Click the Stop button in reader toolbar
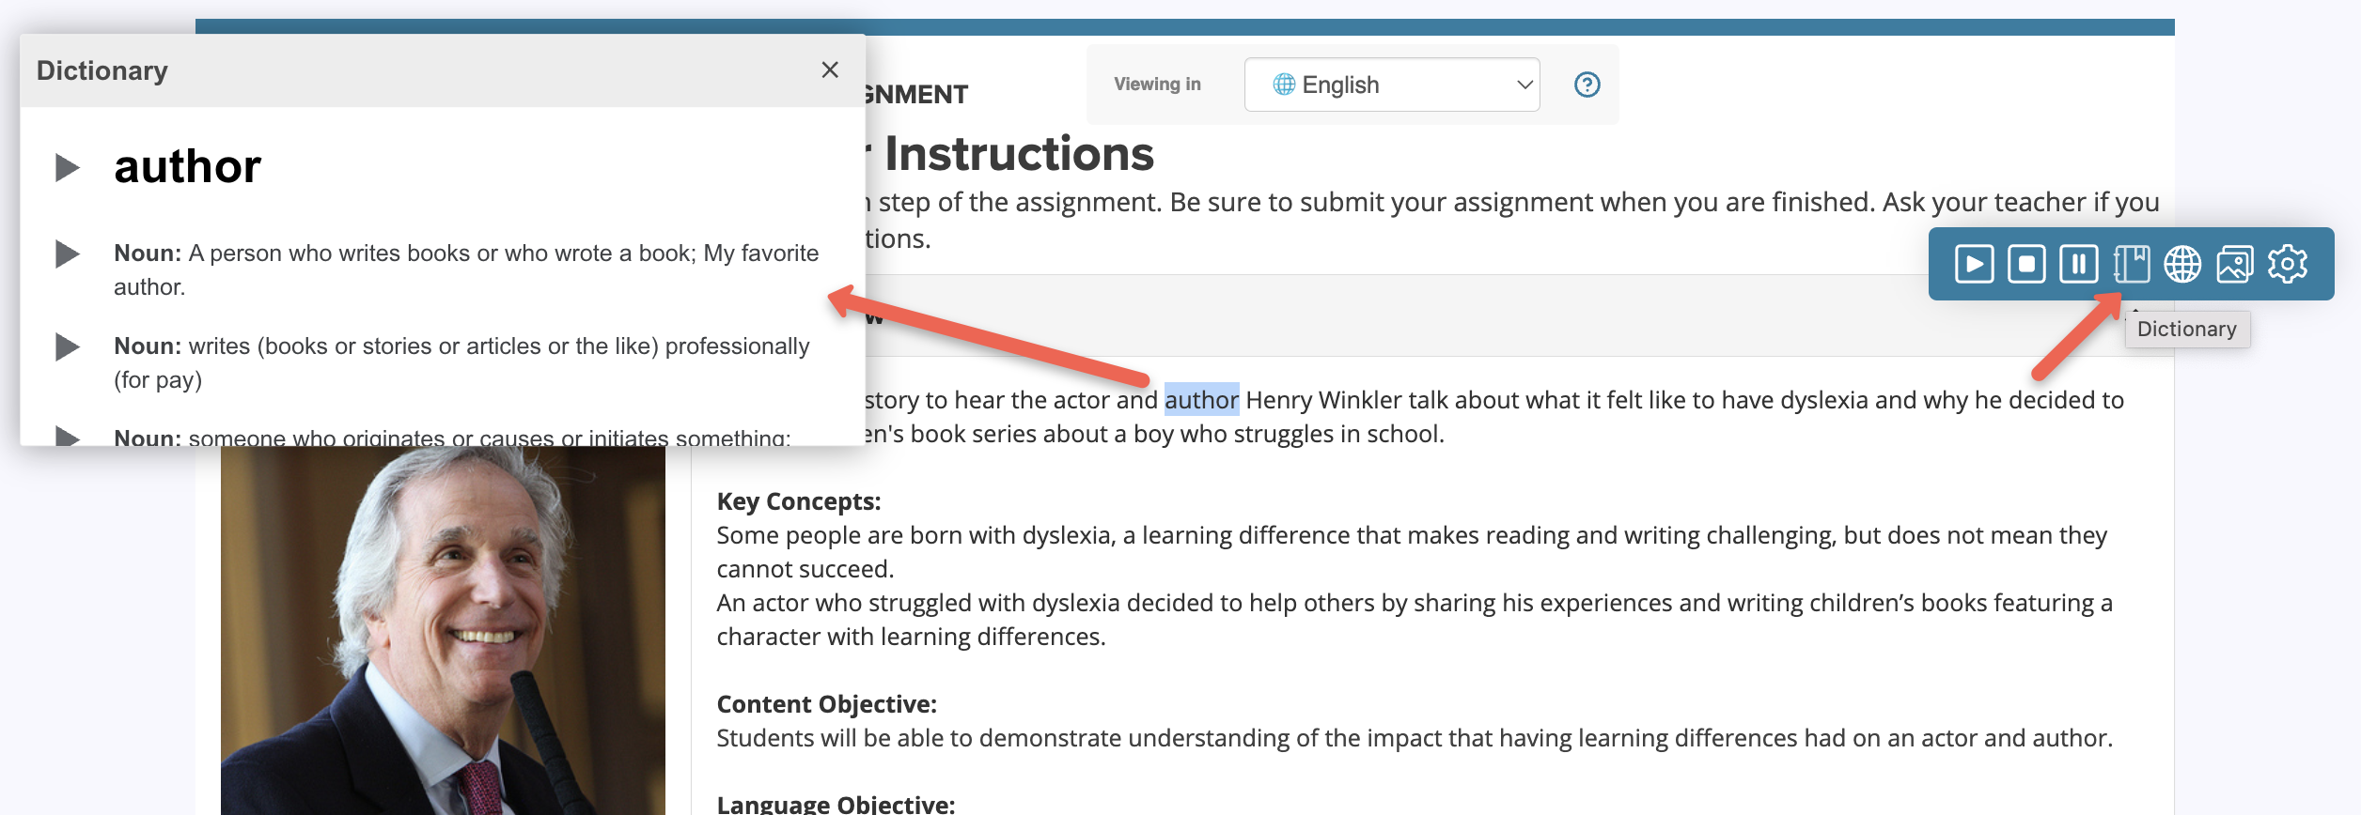 coord(2025,264)
